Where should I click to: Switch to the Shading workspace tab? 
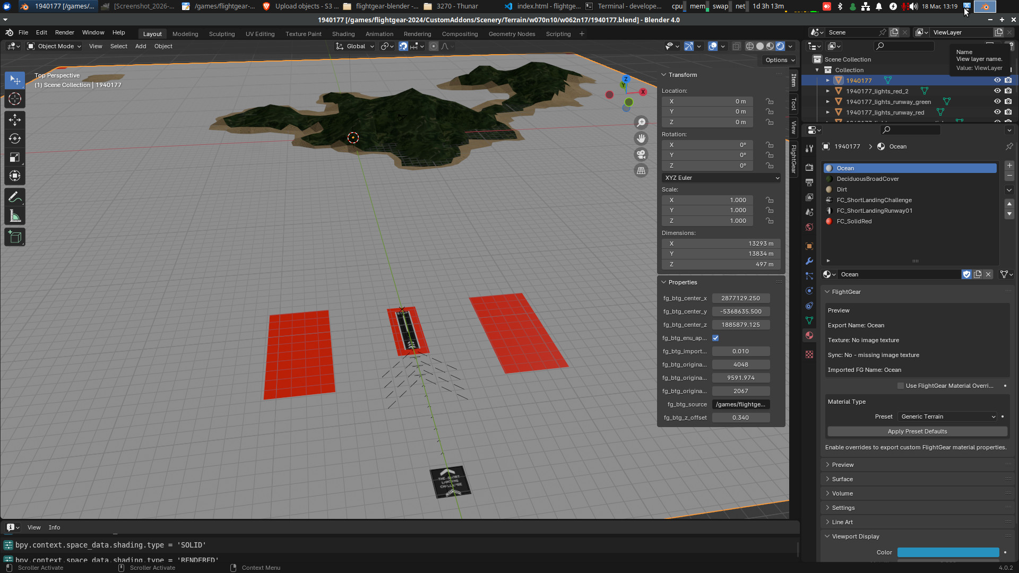(x=343, y=33)
